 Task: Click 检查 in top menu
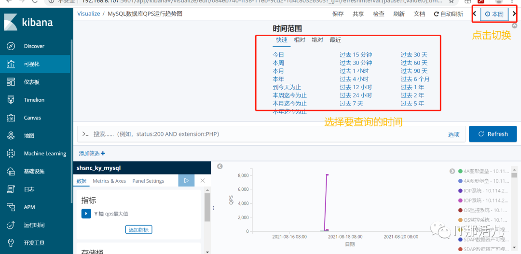click(x=379, y=14)
